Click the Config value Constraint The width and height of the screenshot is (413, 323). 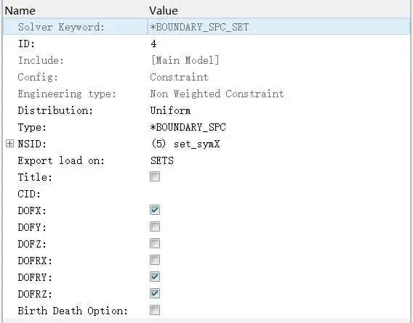point(179,77)
